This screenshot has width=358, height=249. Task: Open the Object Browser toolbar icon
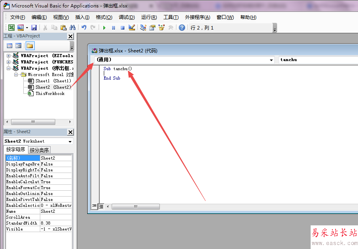pyautogui.click(x=161, y=28)
